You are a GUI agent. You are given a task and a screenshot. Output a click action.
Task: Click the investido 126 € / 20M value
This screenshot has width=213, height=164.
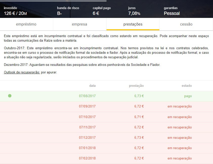click(x=15, y=13)
